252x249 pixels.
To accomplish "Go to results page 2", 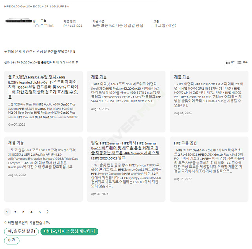I will (x=15, y=212).
